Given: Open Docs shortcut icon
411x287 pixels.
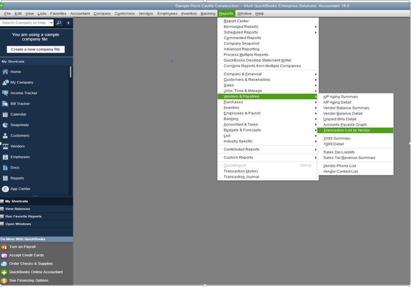Looking at the screenshot, I should (x=5, y=167).
